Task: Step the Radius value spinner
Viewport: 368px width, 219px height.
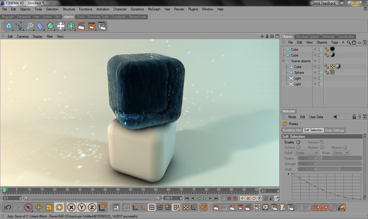Action: click(315, 158)
